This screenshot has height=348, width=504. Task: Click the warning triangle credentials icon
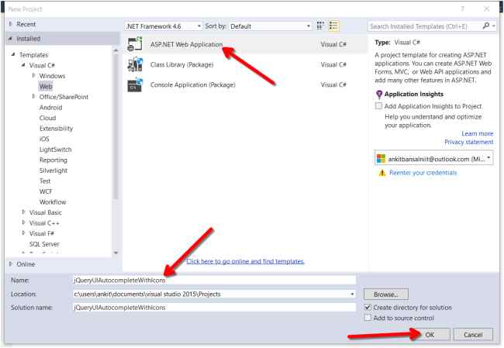[x=381, y=173]
